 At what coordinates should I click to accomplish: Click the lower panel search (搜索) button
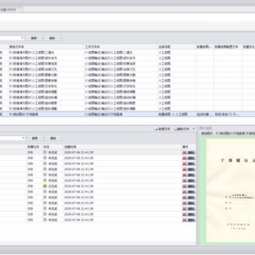coord(35,138)
